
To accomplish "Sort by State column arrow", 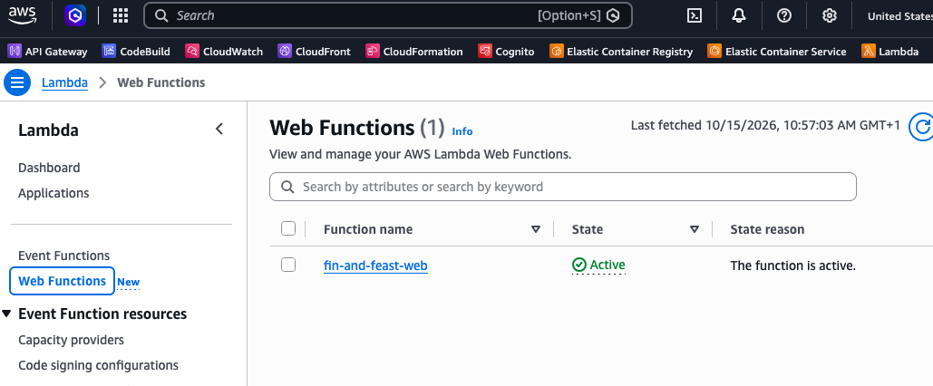I will click(694, 229).
